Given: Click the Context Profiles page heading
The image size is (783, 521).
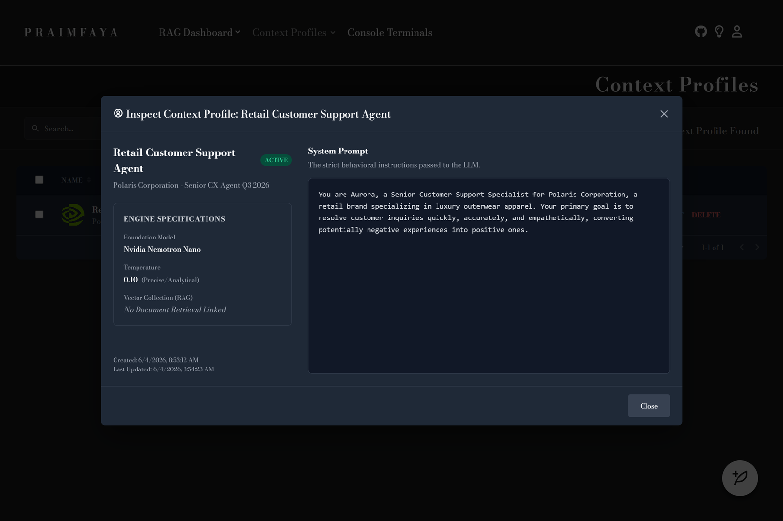Looking at the screenshot, I should point(676,85).
